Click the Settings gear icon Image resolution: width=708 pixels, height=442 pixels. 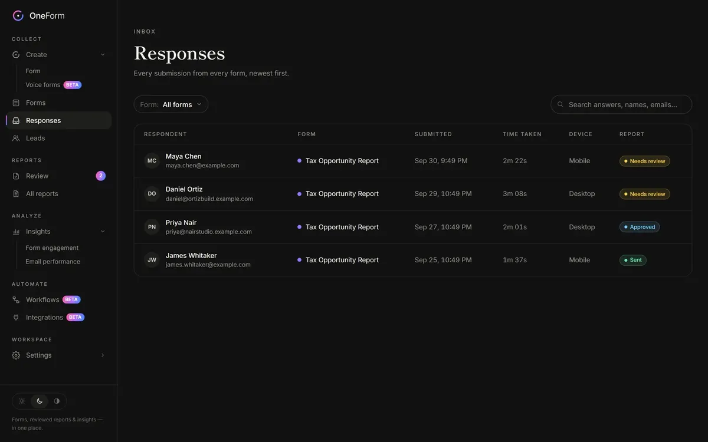[16, 355]
